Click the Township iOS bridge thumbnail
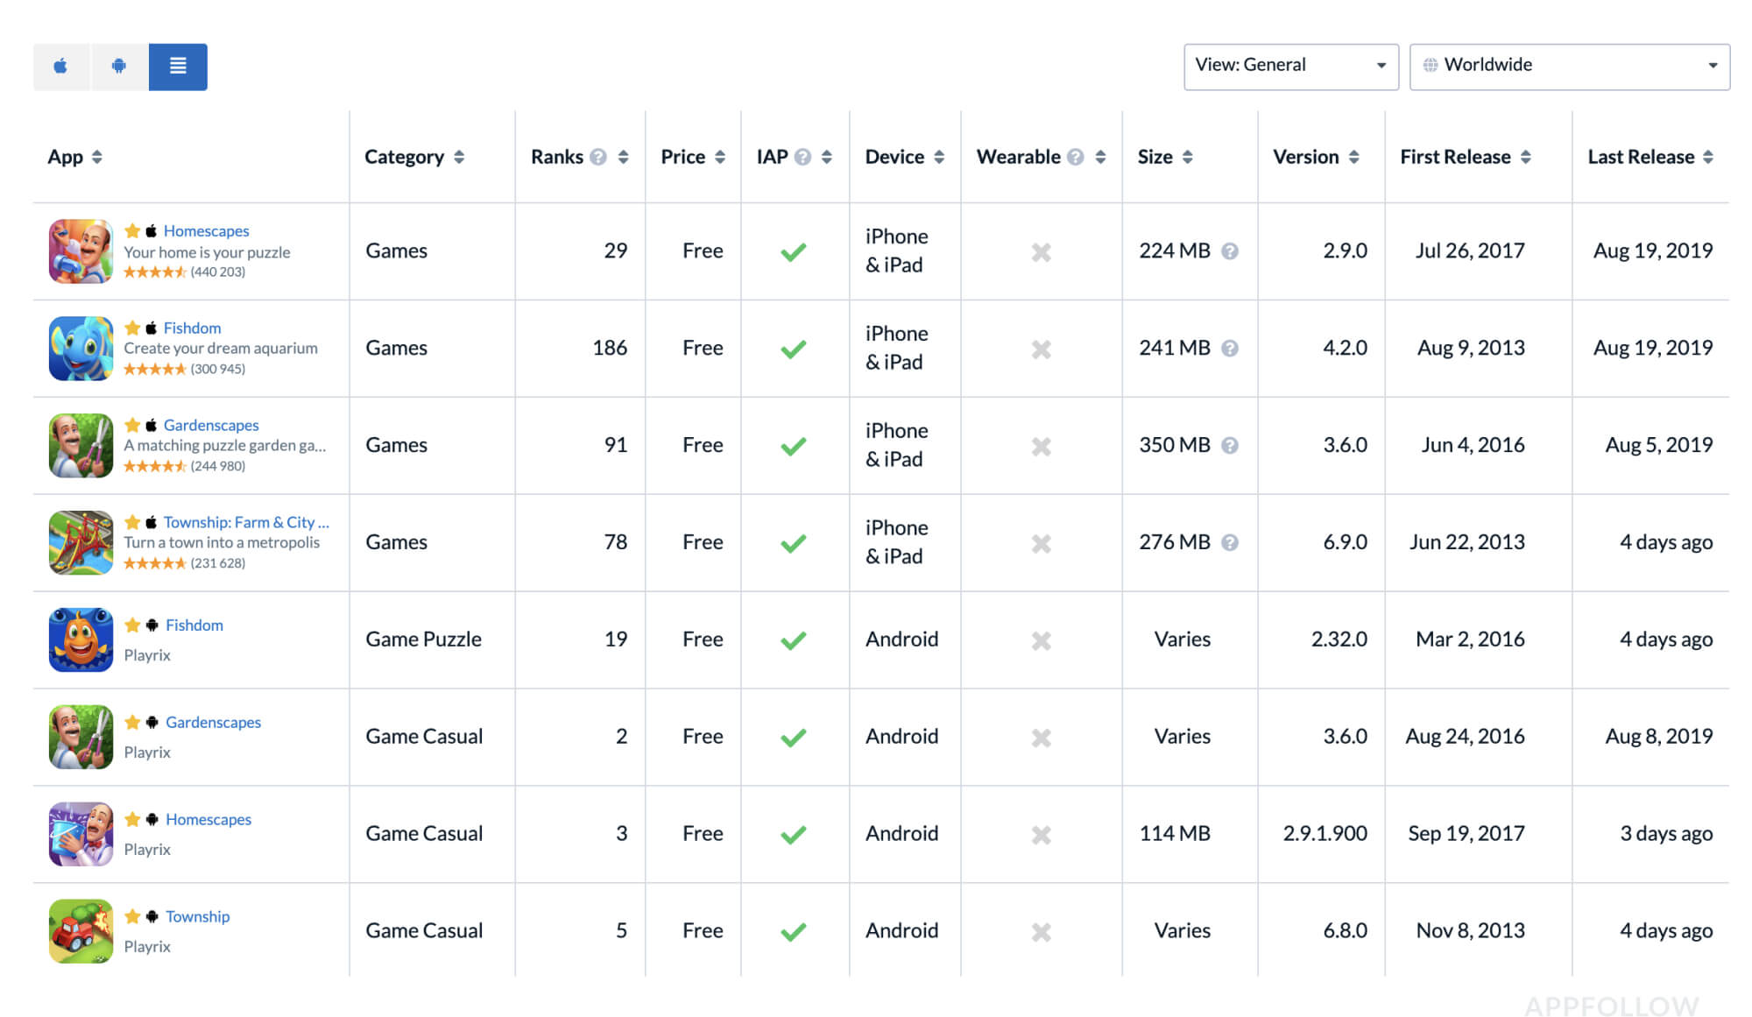This screenshot has width=1752, height=1017. pos(81,543)
